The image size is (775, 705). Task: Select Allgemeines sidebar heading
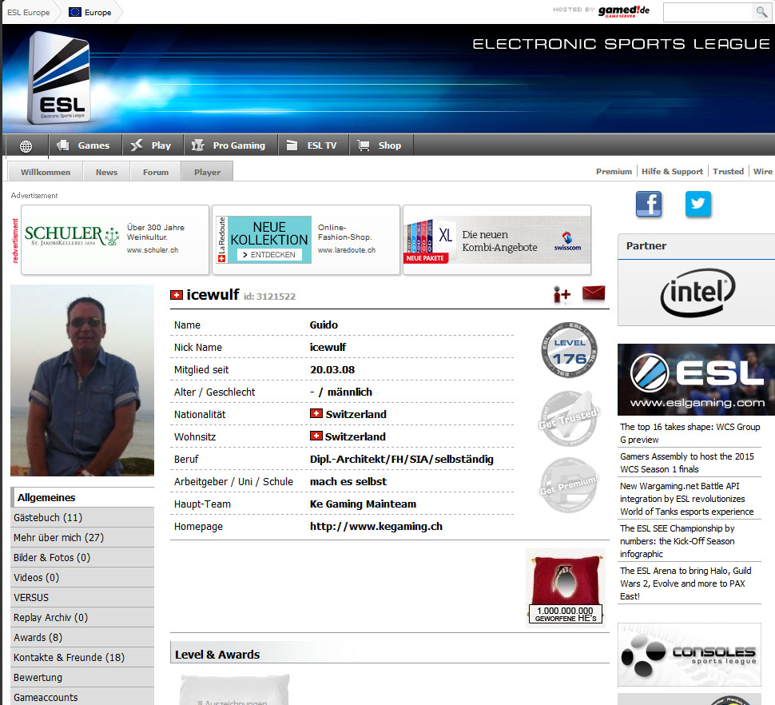[x=82, y=497]
